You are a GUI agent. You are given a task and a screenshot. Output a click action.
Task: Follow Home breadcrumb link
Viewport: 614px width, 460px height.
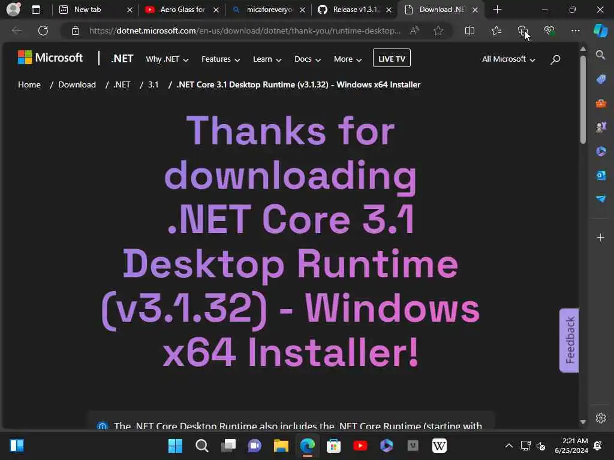coord(29,84)
